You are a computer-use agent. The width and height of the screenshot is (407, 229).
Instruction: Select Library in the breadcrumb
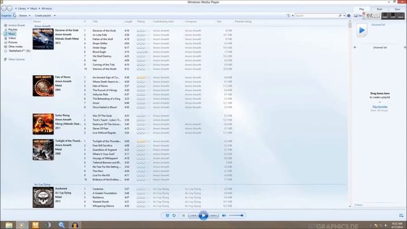tap(22, 8)
